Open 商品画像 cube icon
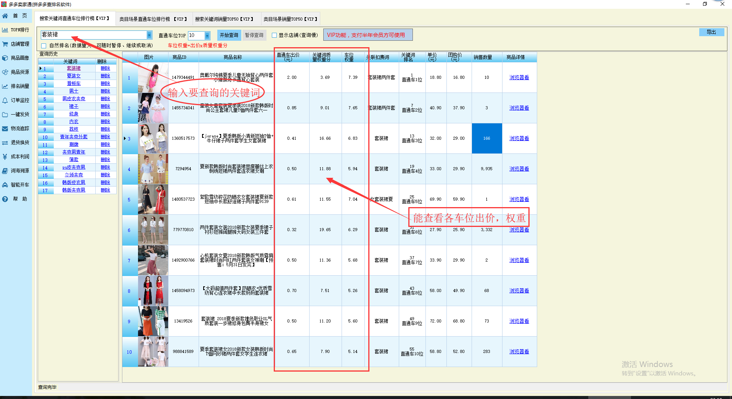 (x=5, y=58)
